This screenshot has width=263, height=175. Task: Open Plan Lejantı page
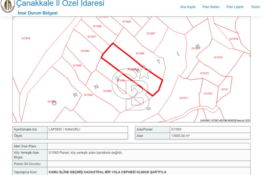(x=234, y=7)
